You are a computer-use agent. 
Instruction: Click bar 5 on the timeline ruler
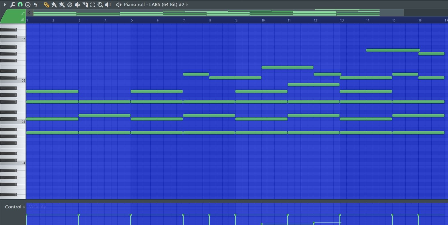132,20
